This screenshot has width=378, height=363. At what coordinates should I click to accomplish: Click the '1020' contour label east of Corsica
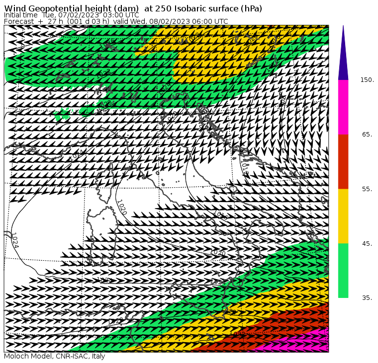122,207
